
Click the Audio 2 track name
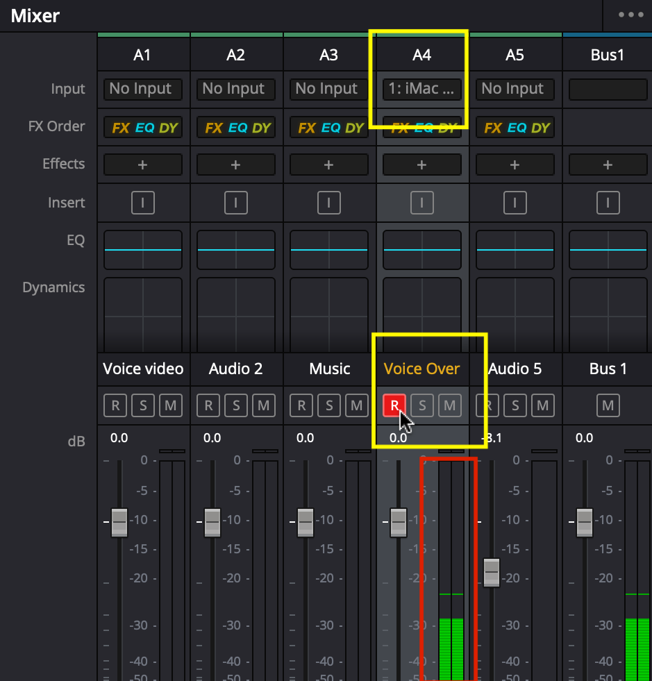click(x=236, y=369)
